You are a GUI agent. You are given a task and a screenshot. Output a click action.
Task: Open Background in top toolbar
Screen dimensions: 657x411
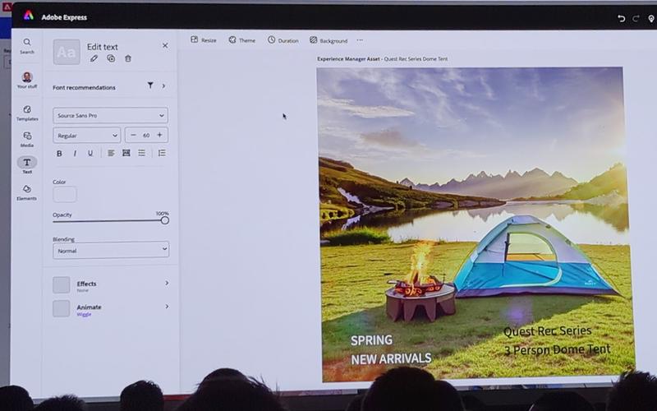(x=328, y=40)
